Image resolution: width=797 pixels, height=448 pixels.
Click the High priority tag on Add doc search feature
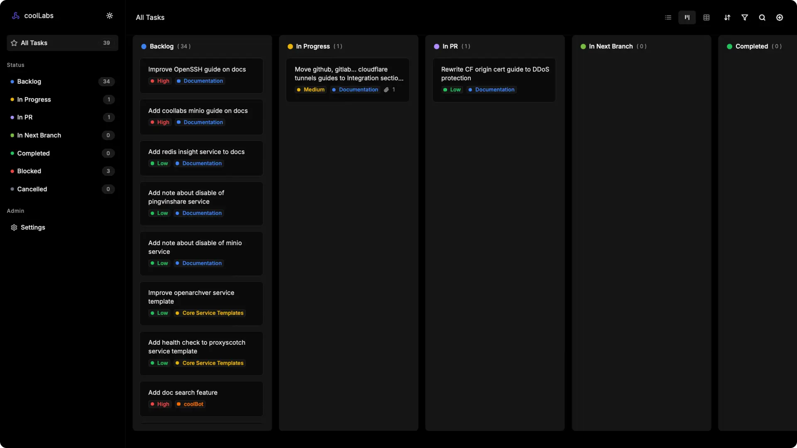pos(160,404)
